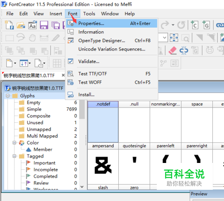Screen dimensions: 224x201
Task: Select the hand pan tool
Action: click(32, 38)
